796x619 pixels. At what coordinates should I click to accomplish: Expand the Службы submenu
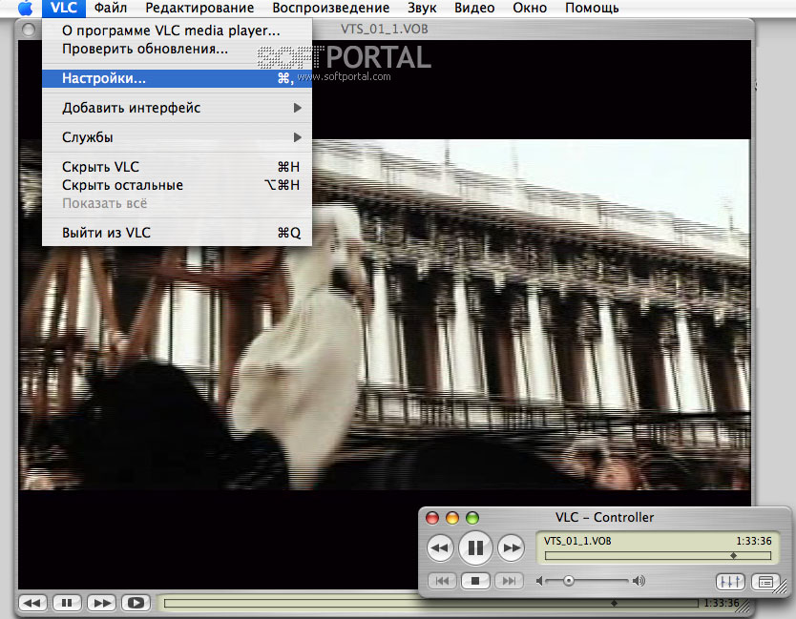pos(178,137)
